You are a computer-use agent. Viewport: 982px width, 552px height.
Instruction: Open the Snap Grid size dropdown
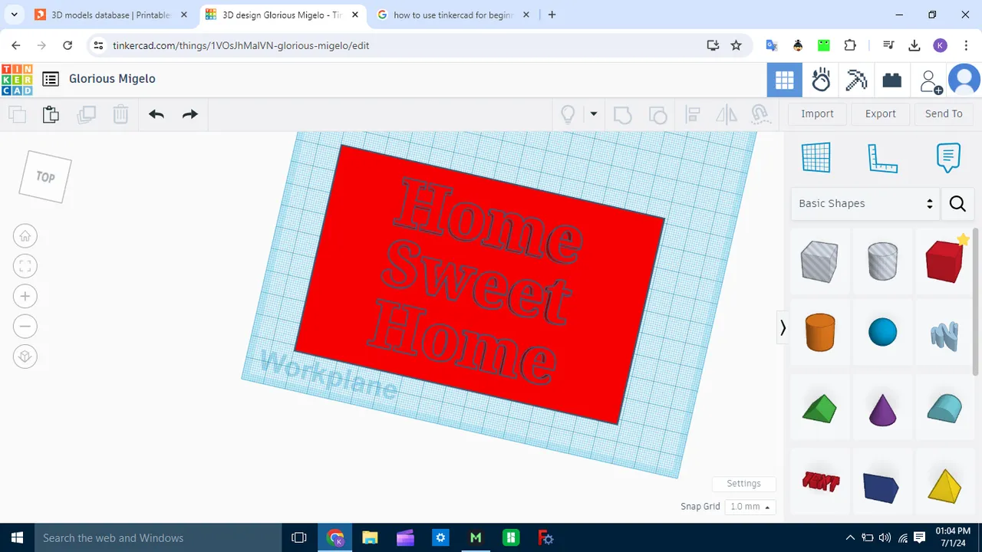750,506
